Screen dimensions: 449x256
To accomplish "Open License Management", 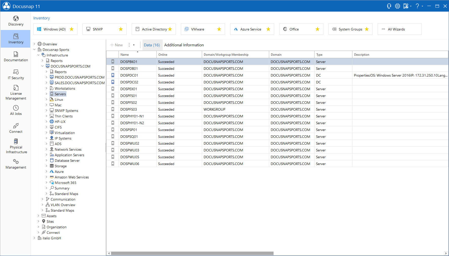I will point(16,92).
